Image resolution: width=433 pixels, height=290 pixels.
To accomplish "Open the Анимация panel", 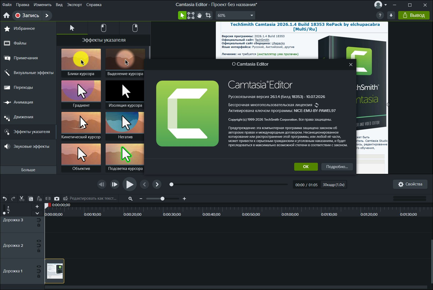I will point(28,102).
